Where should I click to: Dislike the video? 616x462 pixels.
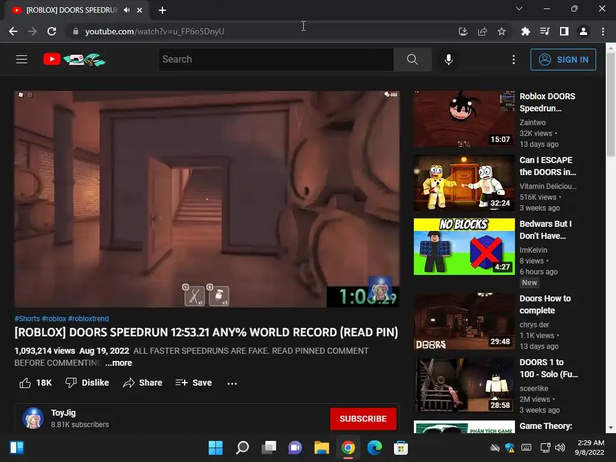click(x=87, y=383)
